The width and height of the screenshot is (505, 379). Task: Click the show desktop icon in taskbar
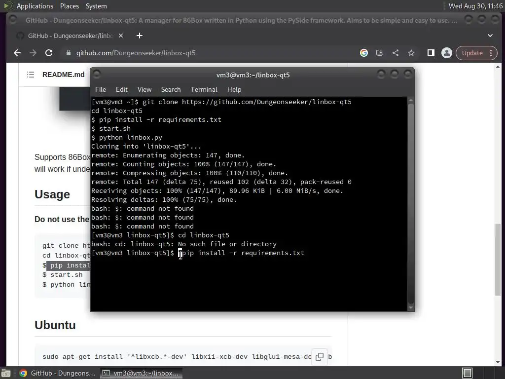(5, 373)
